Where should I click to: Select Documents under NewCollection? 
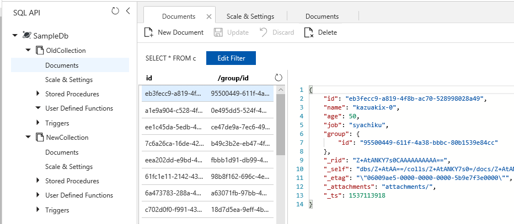[62, 152]
